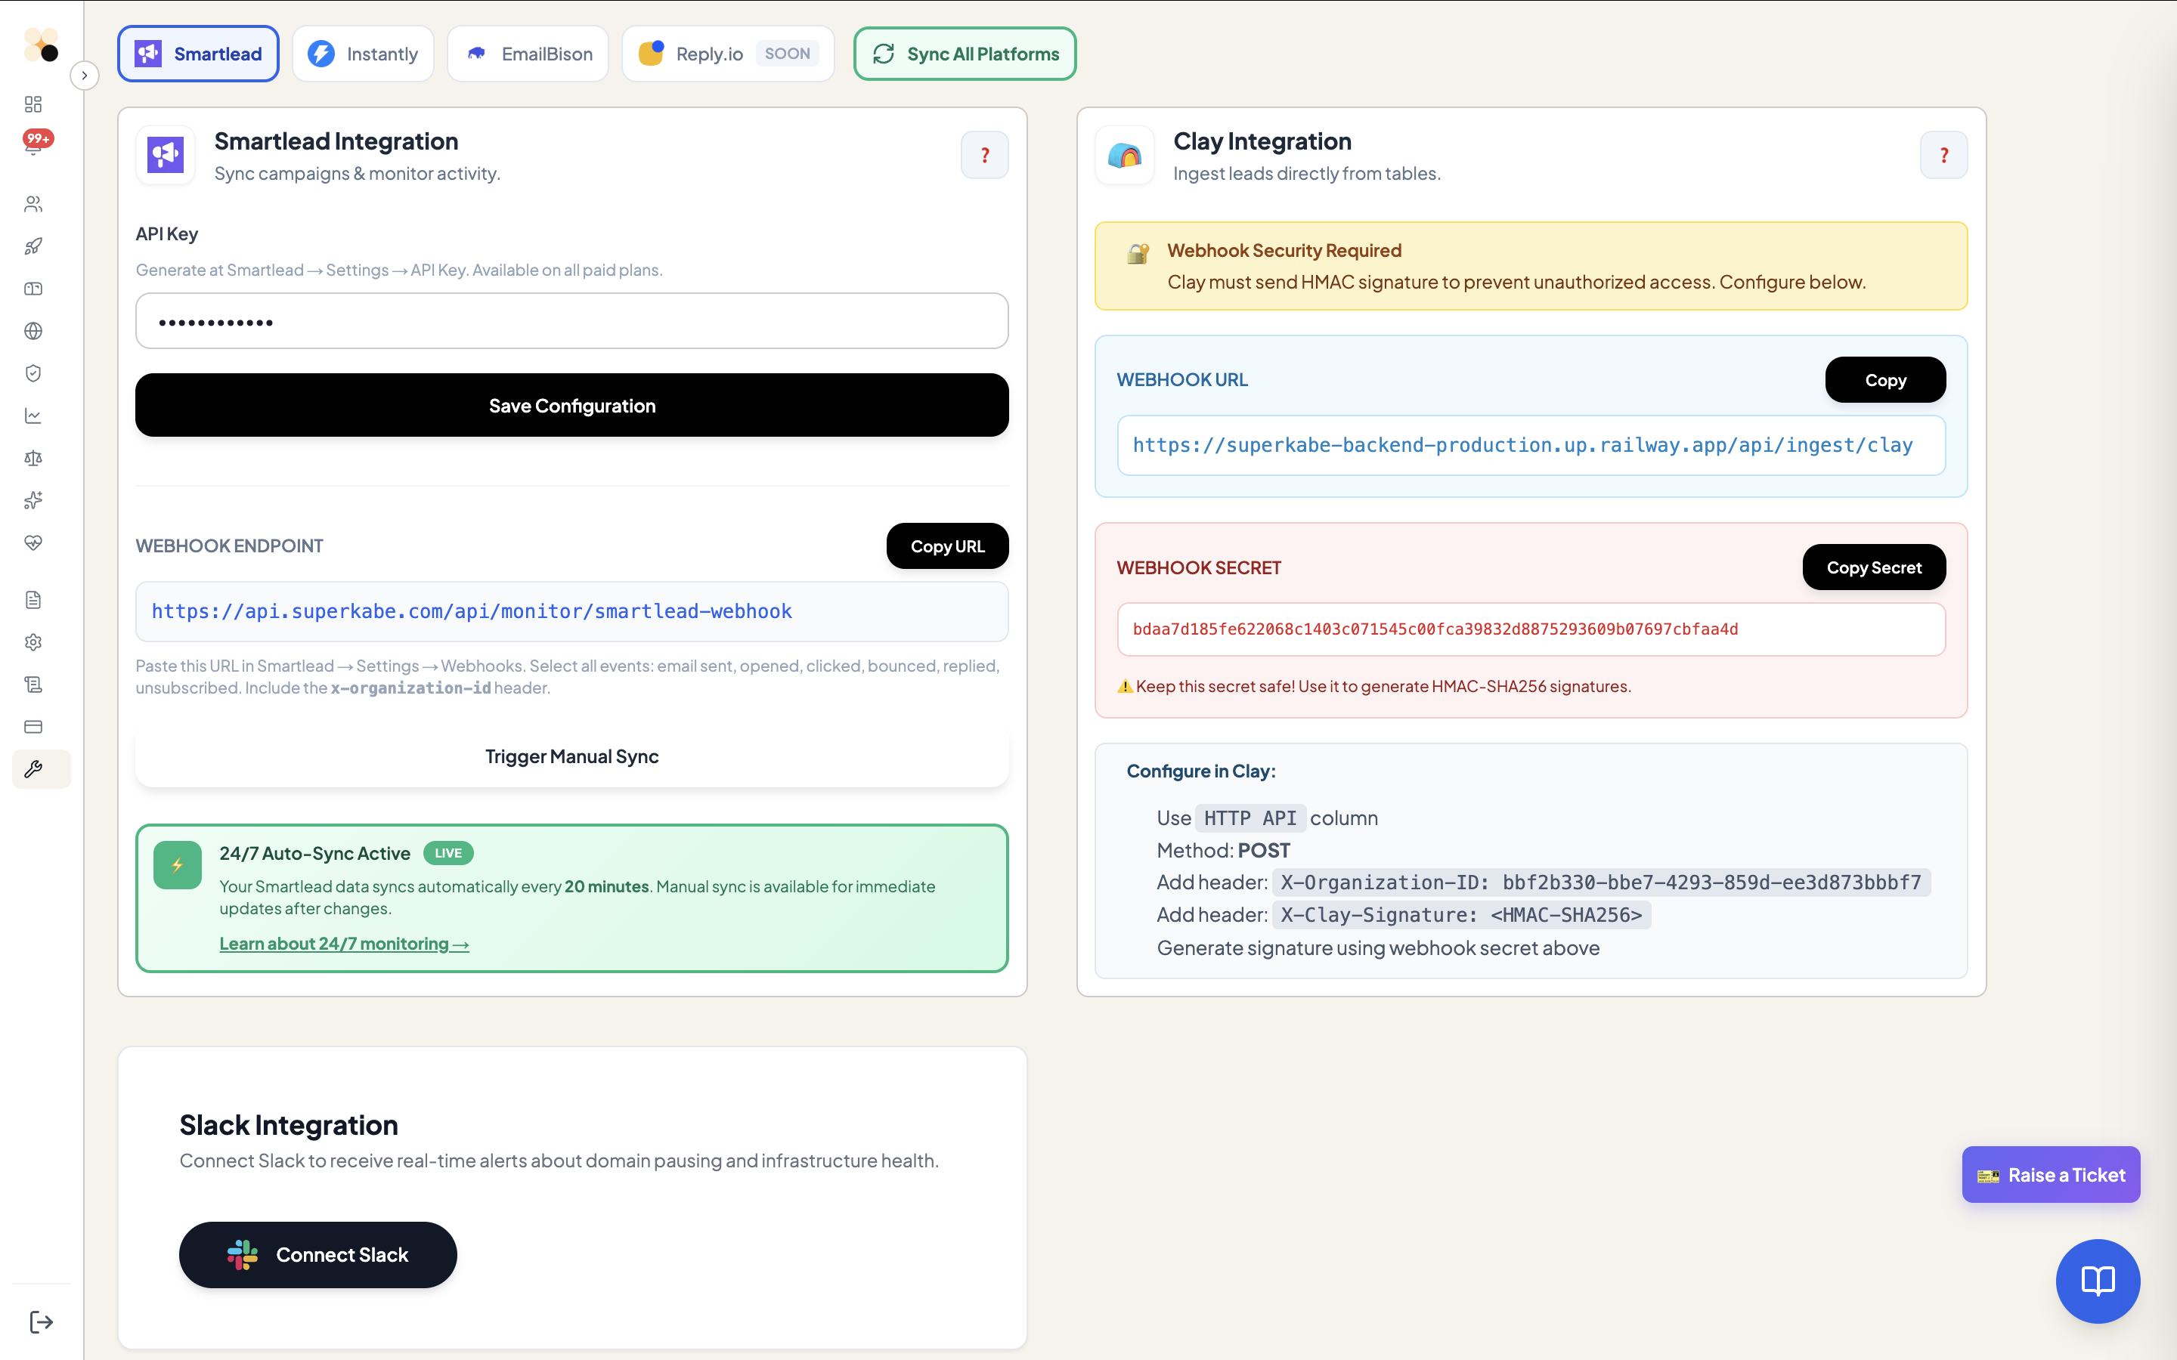
Task: Open the line chart analytics icon
Action: pos(33,416)
